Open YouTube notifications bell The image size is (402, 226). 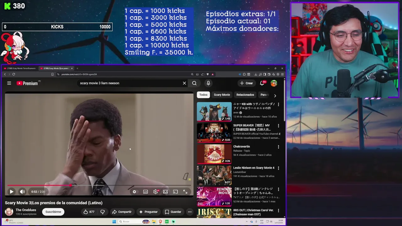[x=262, y=83]
